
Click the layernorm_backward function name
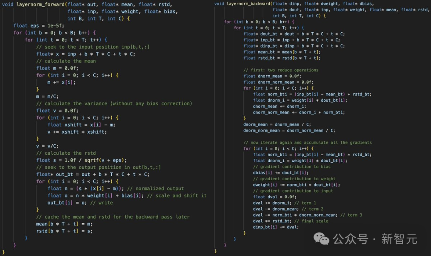tap(249, 4)
